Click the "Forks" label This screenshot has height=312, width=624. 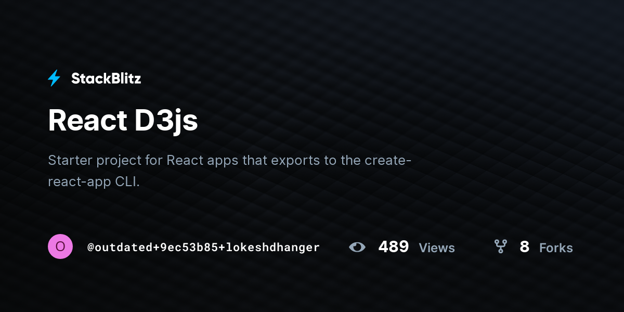(556, 248)
